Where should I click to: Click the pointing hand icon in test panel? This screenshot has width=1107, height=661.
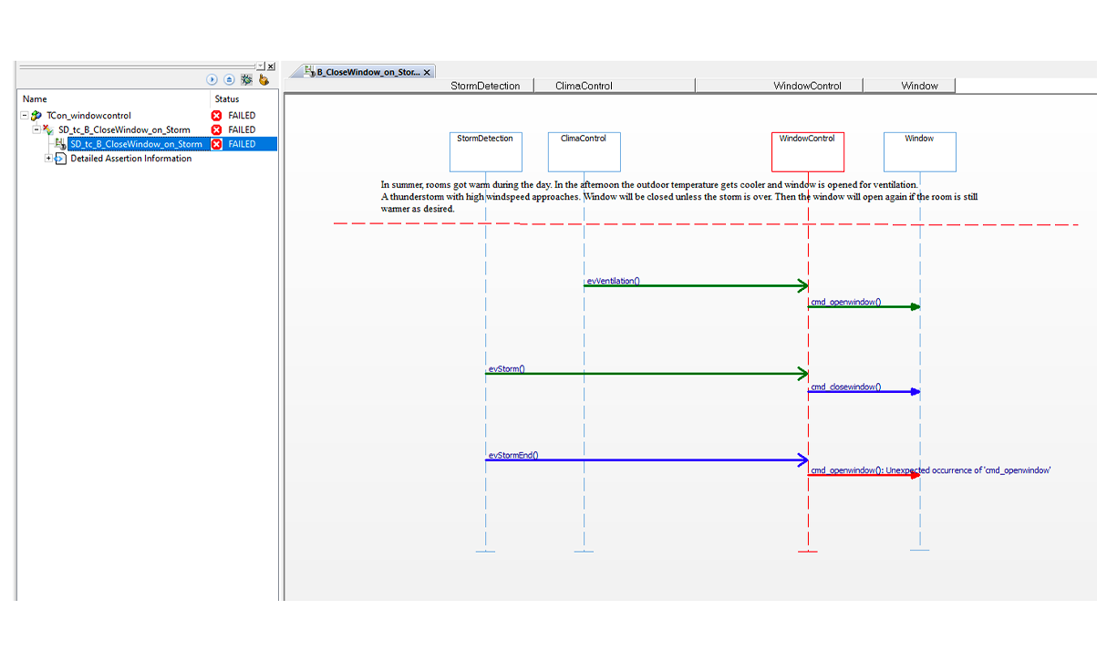pos(264,80)
